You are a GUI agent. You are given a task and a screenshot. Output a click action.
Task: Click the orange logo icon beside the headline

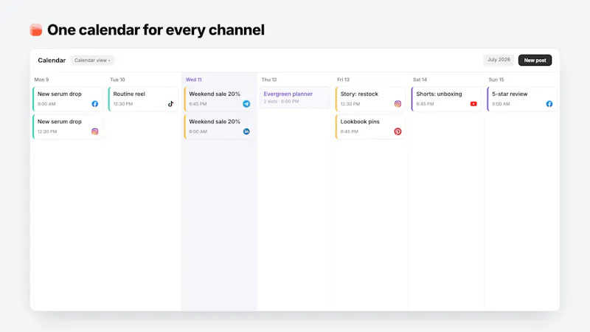[x=36, y=30]
